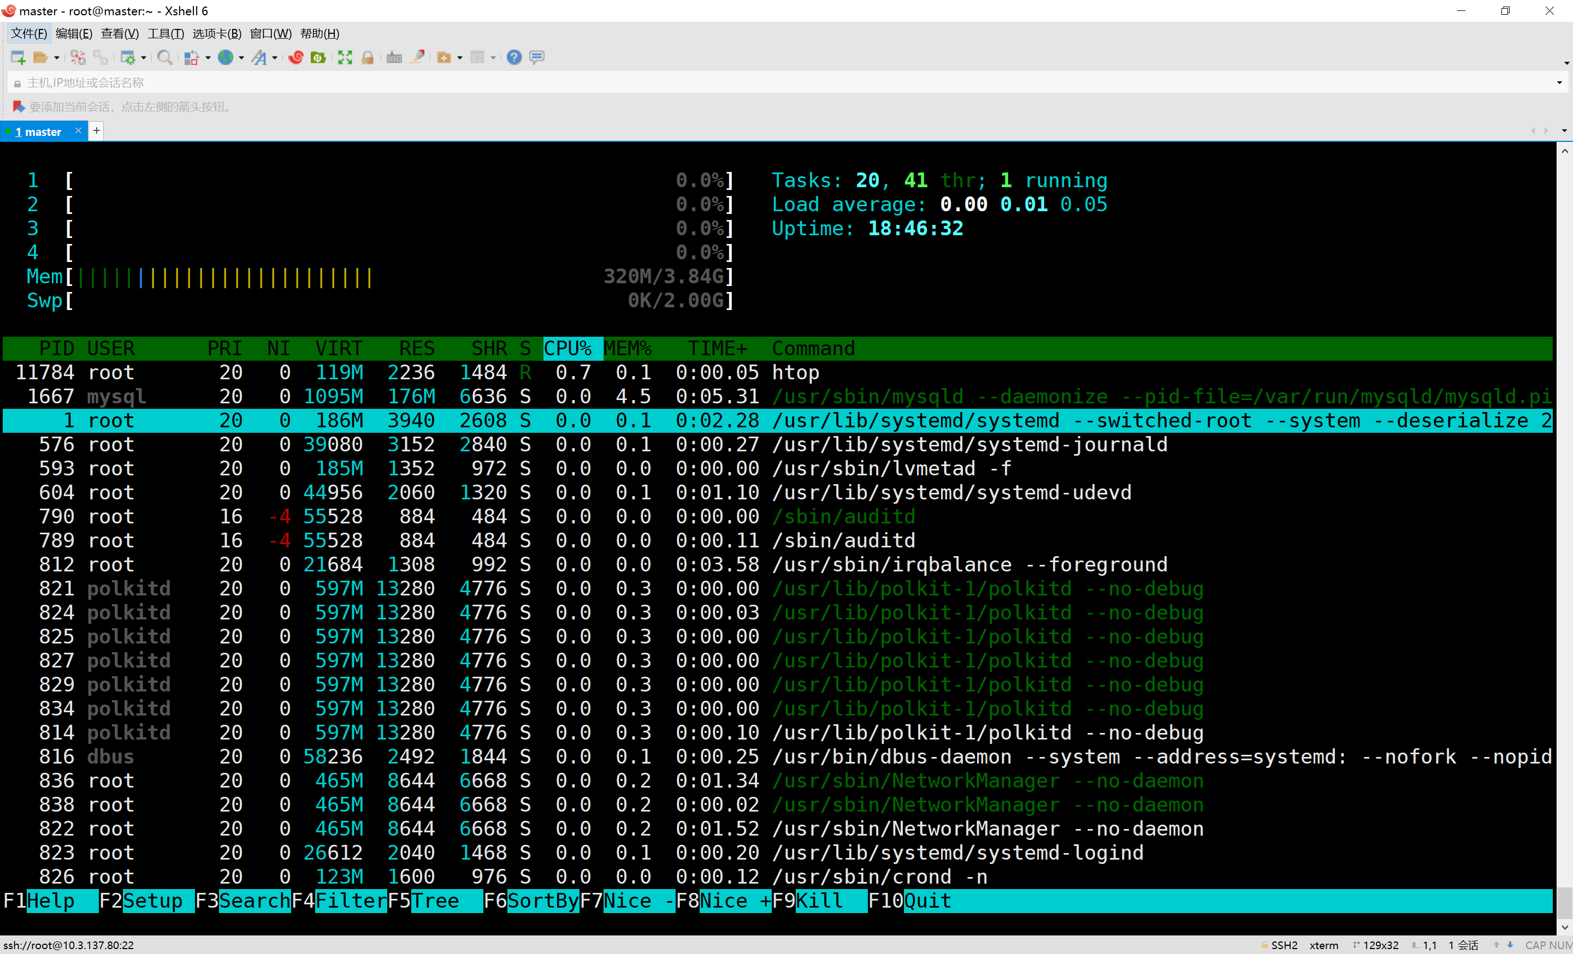Open the 工具(T) menu
Viewport: 1573px width, 954px height.
click(165, 34)
